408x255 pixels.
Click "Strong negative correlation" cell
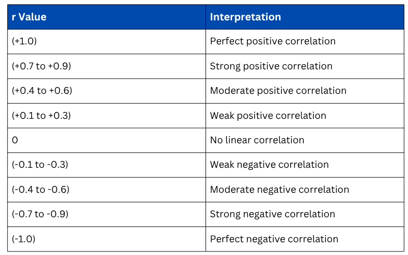(x=273, y=214)
